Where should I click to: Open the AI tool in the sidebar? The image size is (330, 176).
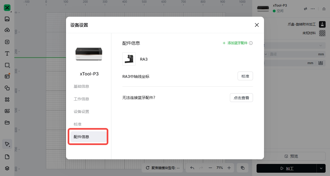click(7, 111)
